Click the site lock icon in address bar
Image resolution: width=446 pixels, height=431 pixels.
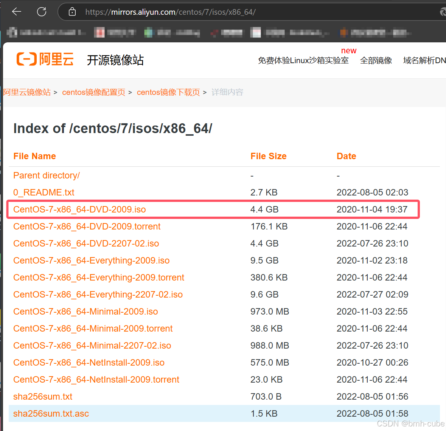click(72, 12)
